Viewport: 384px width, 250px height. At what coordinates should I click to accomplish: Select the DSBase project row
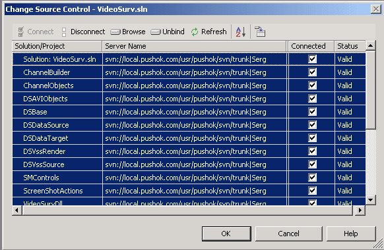189,112
